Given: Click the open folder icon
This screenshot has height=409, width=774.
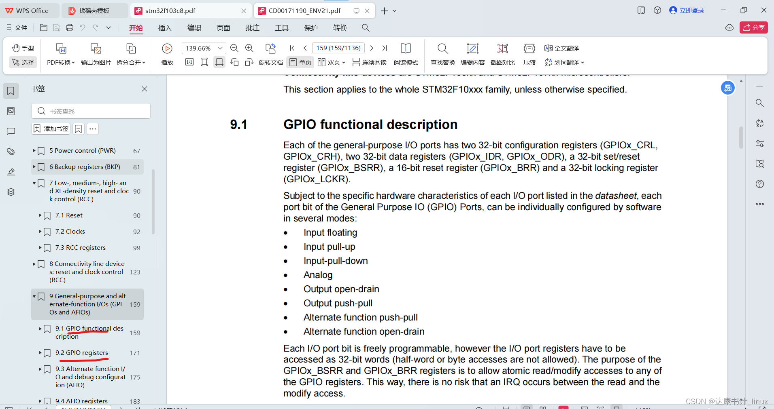Looking at the screenshot, I should pos(44,27).
